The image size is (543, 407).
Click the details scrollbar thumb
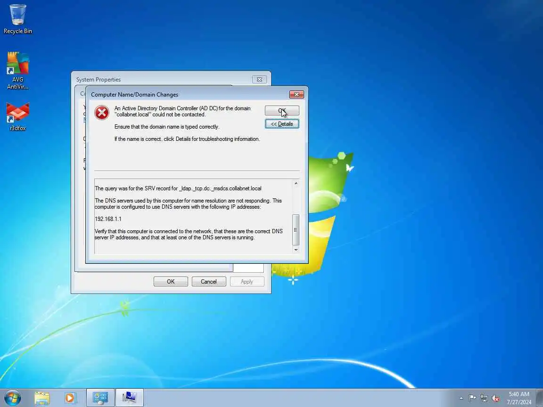296,230
